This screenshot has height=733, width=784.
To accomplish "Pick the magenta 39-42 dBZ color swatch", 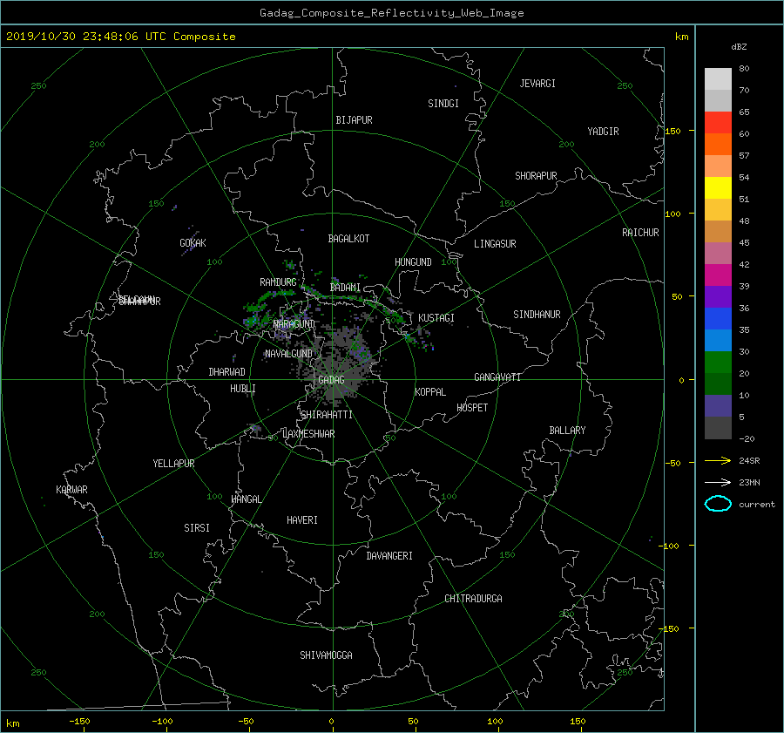I will [718, 275].
